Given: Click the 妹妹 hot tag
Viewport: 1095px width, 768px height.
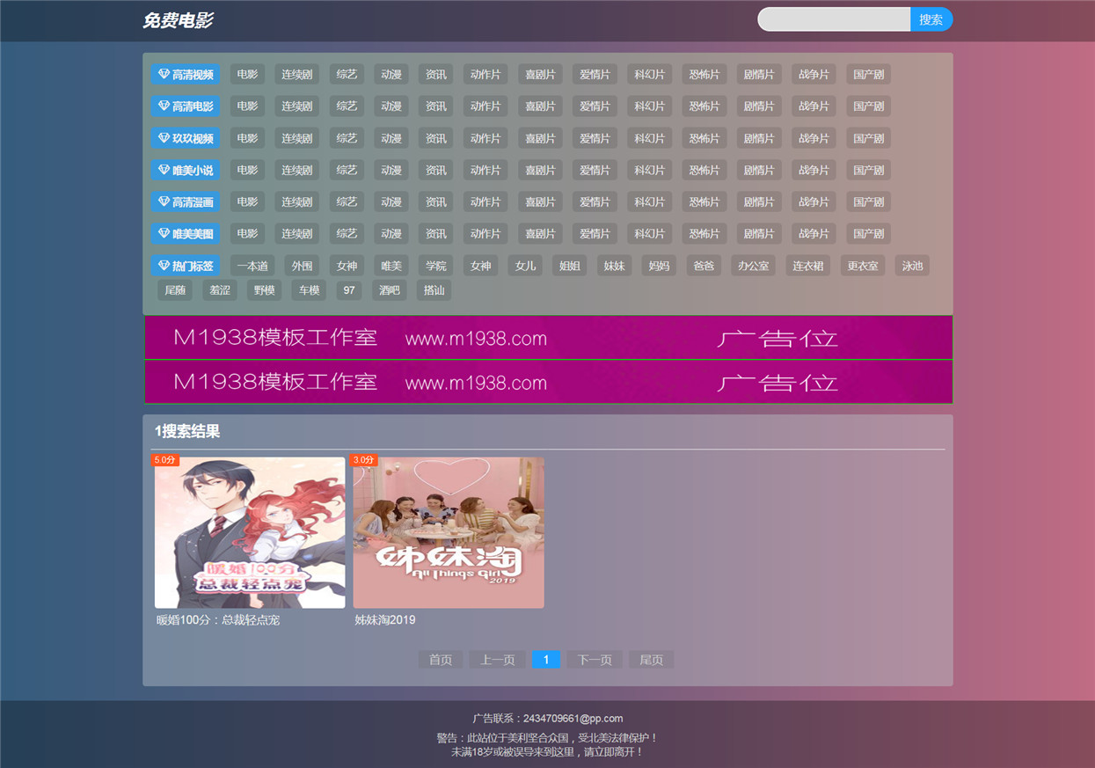Looking at the screenshot, I should coord(614,266).
